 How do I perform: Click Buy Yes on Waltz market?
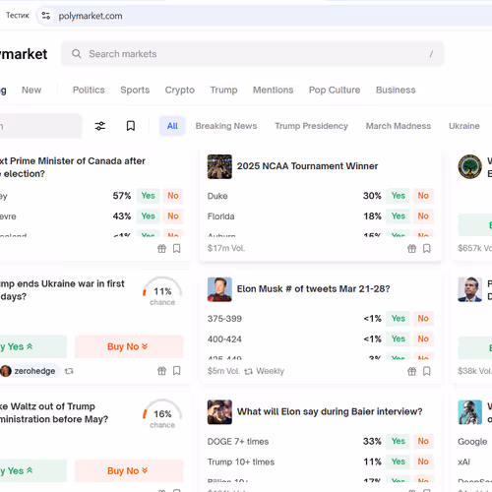(x=32, y=471)
